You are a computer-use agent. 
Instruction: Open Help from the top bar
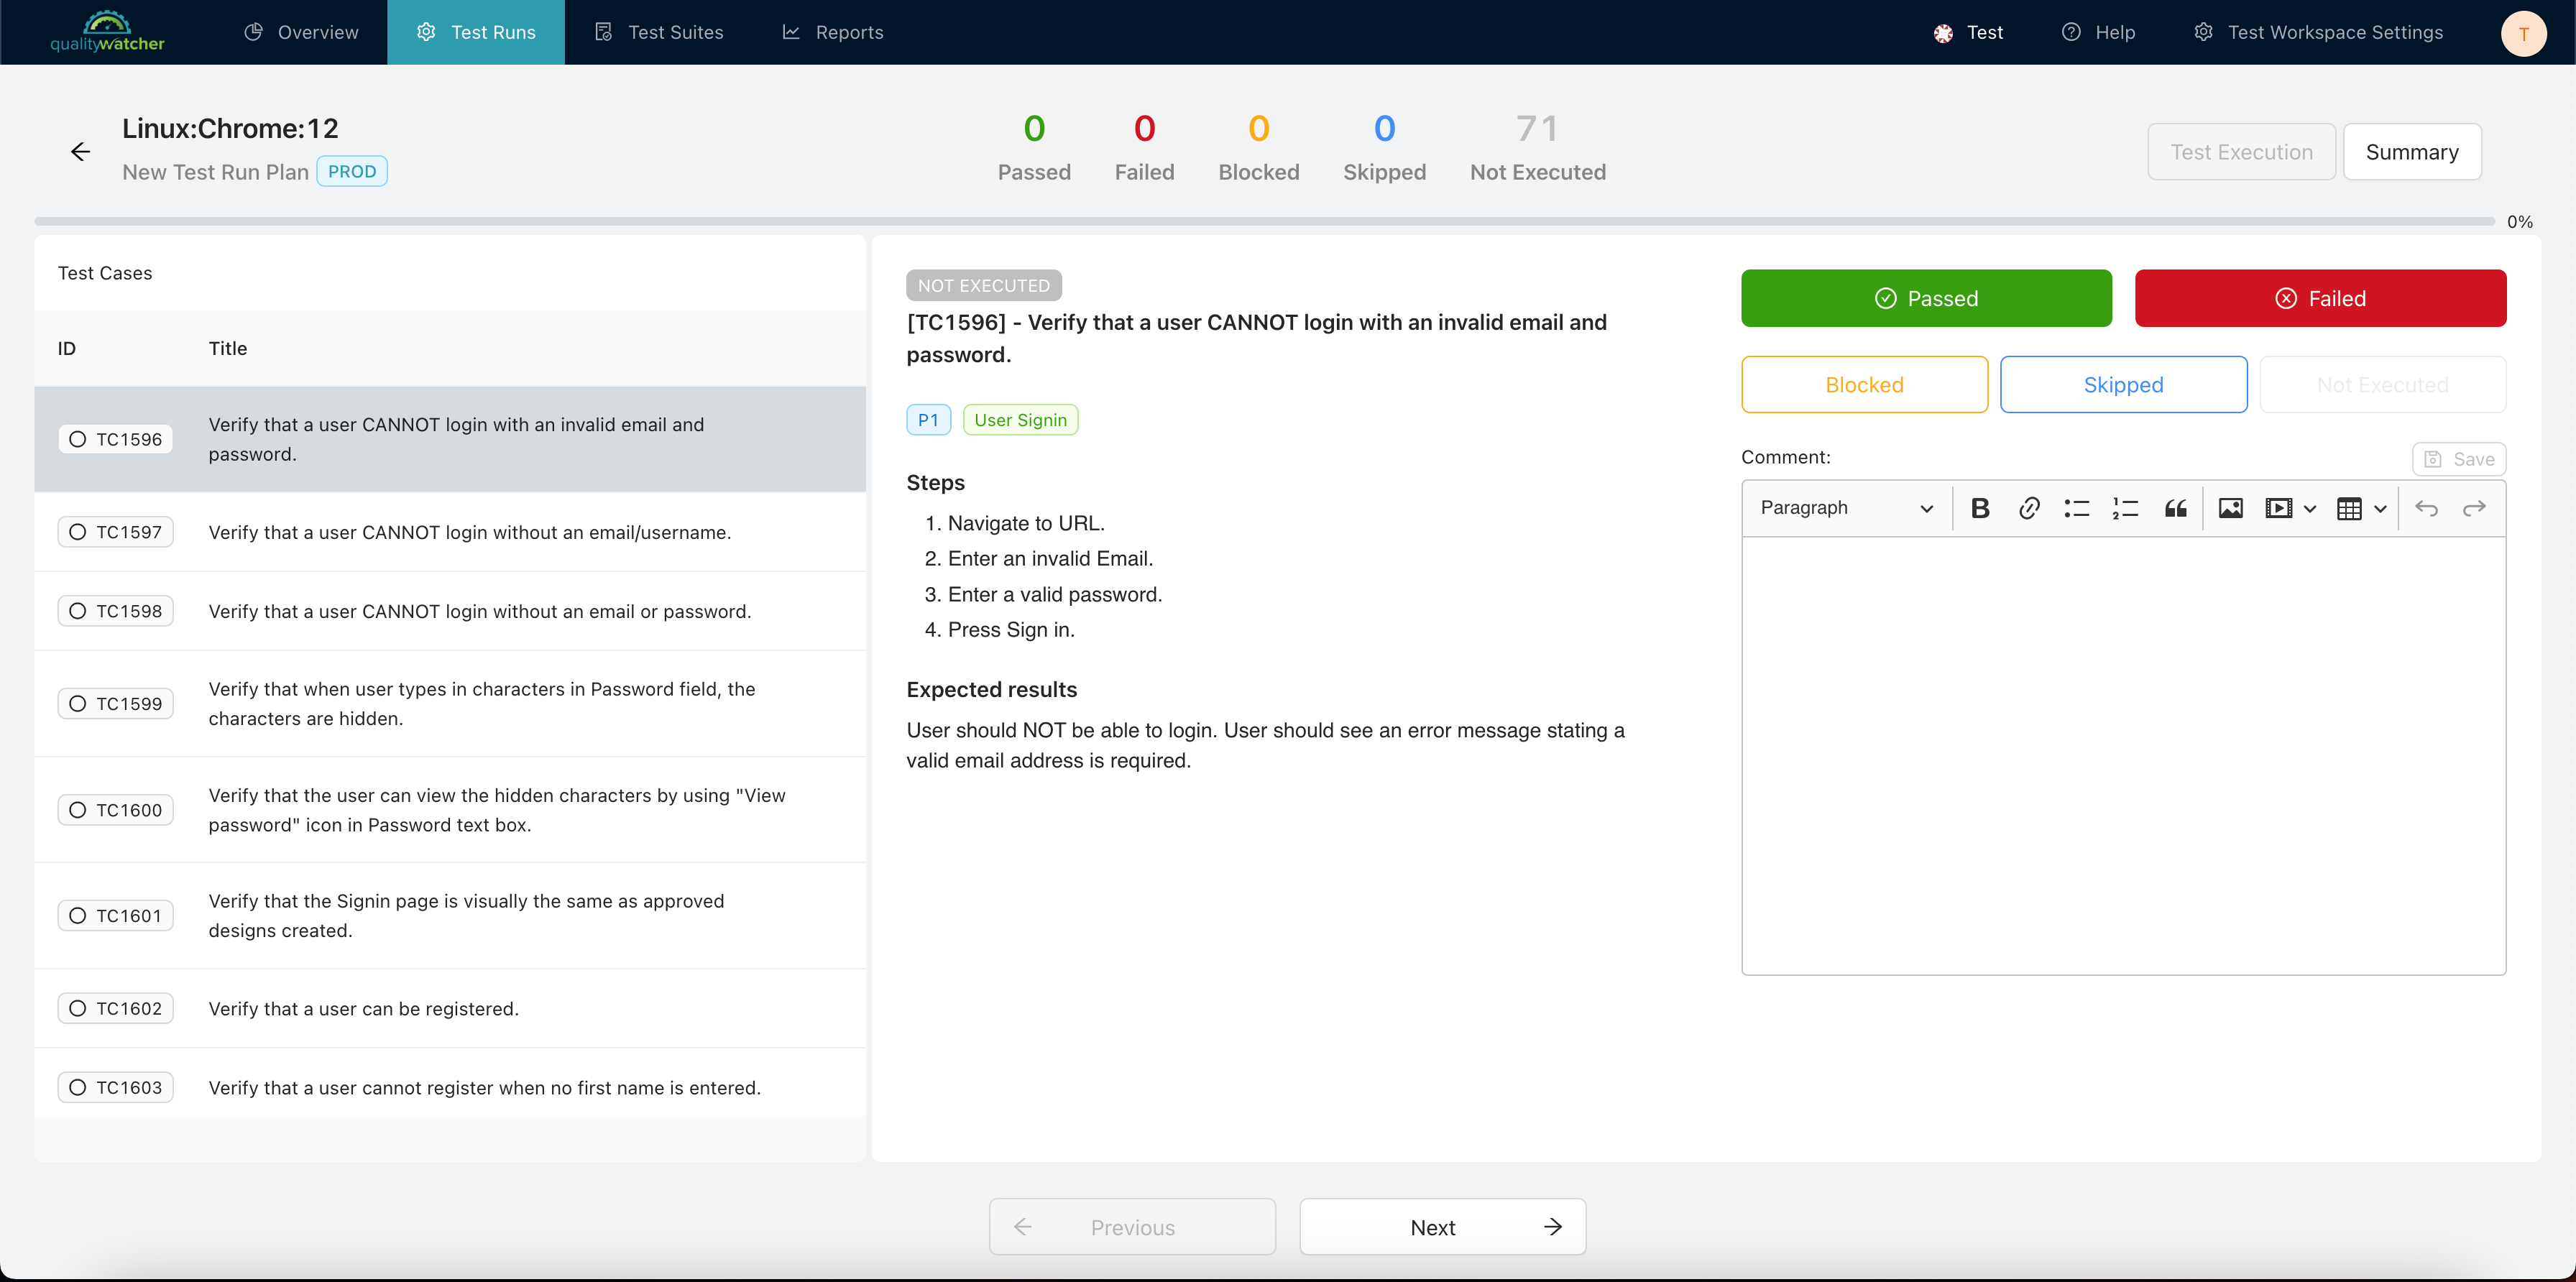[x=2098, y=32]
